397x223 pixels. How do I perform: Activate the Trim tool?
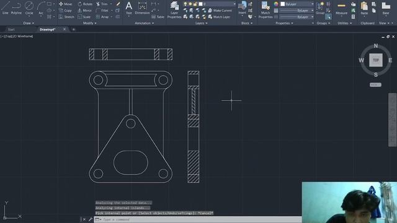point(102,4)
